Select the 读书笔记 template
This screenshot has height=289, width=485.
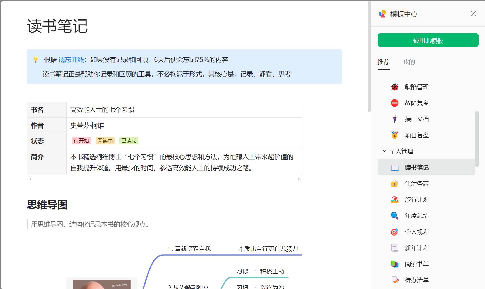(426, 167)
